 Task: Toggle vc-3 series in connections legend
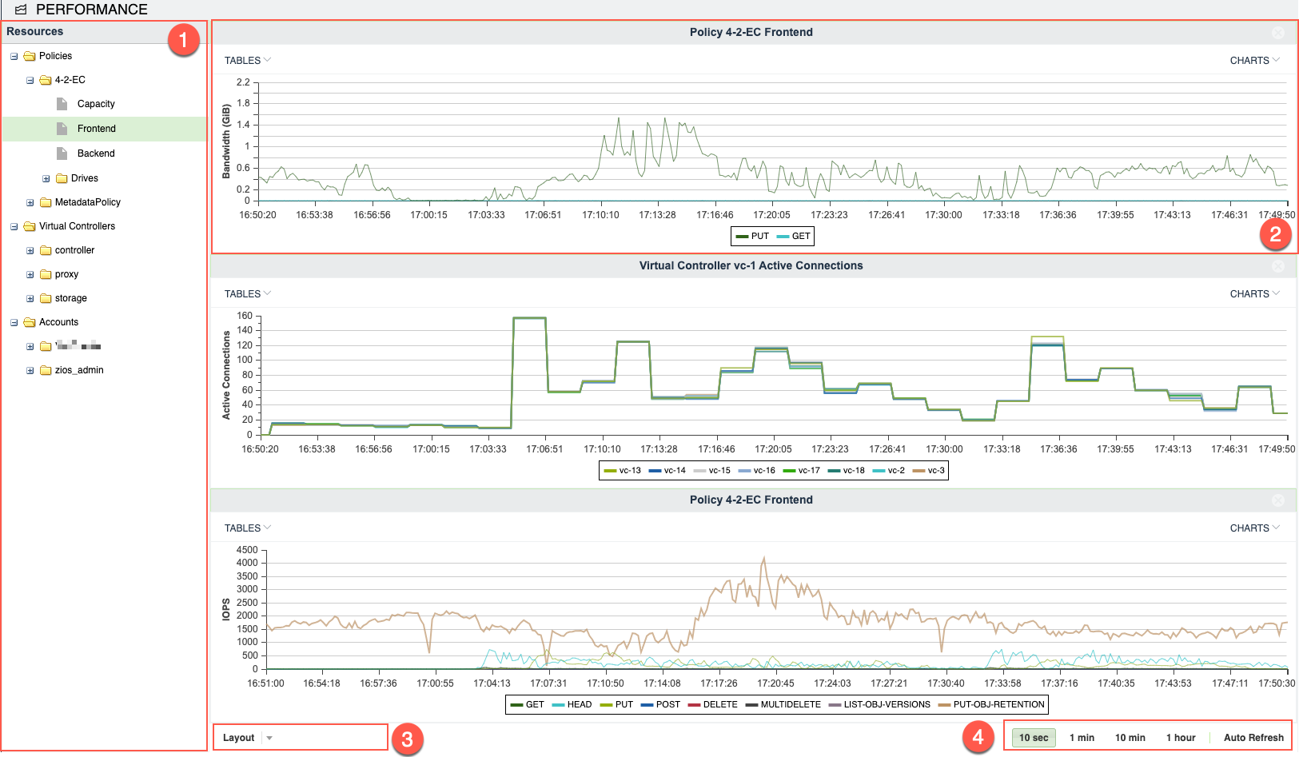click(x=928, y=470)
